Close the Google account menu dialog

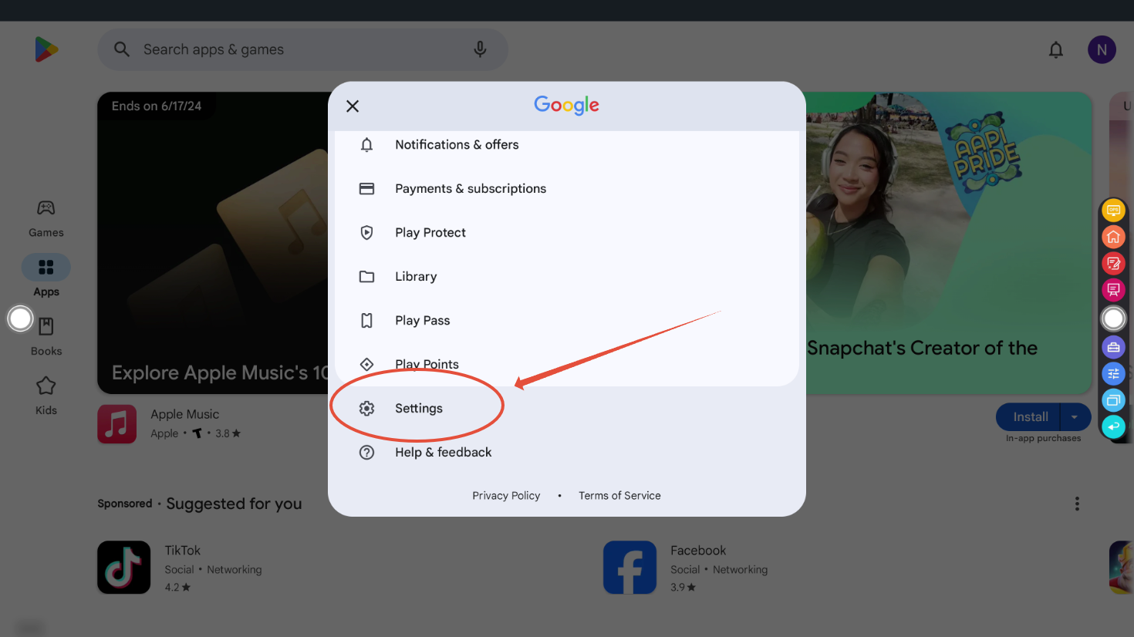pos(353,106)
